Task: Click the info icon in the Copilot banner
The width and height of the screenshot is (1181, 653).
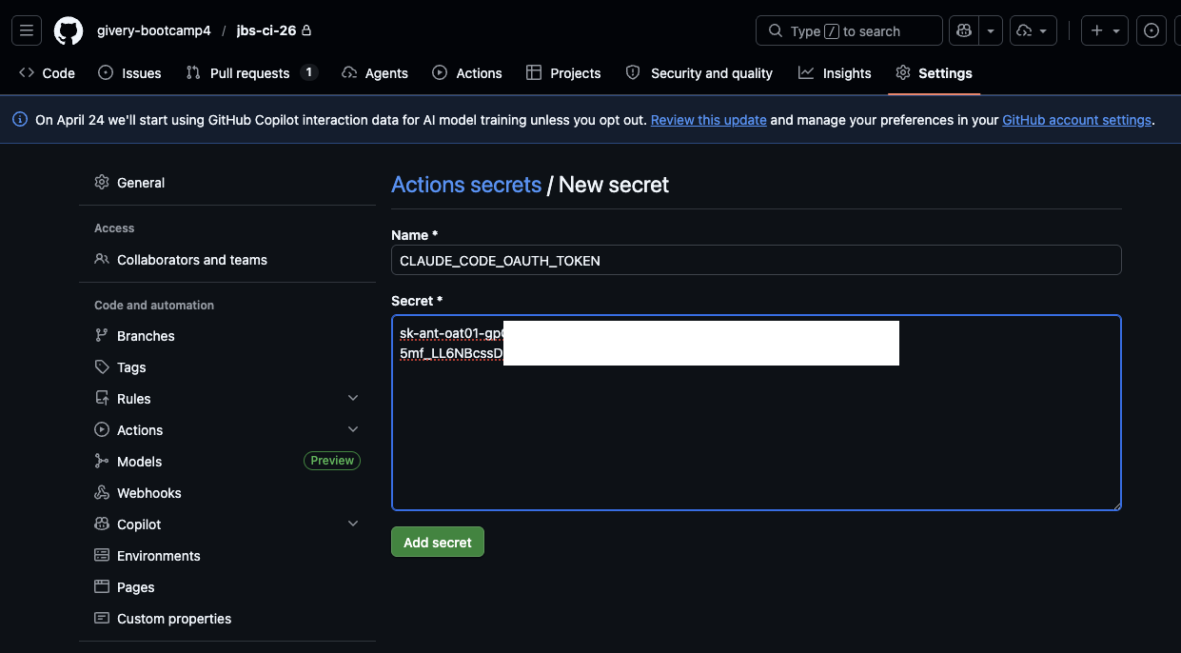Action: (19, 120)
